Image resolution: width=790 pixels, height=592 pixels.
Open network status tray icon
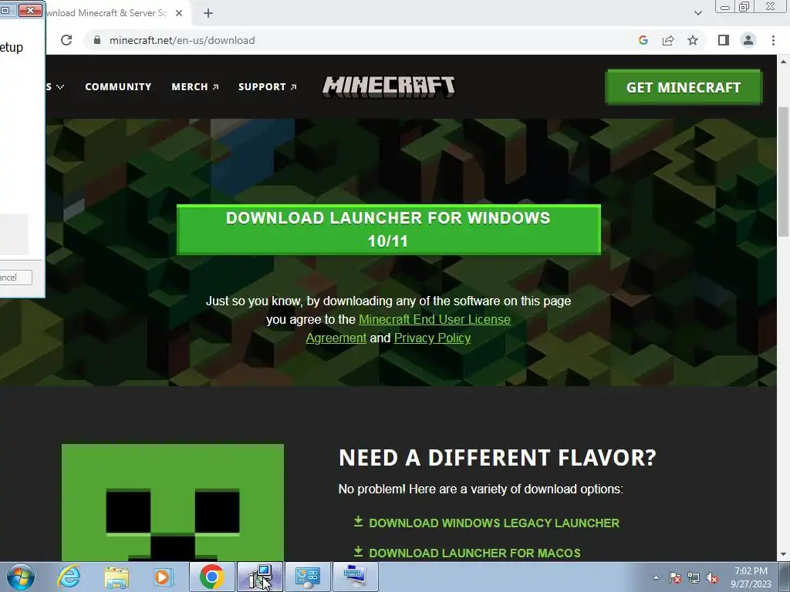(x=694, y=577)
